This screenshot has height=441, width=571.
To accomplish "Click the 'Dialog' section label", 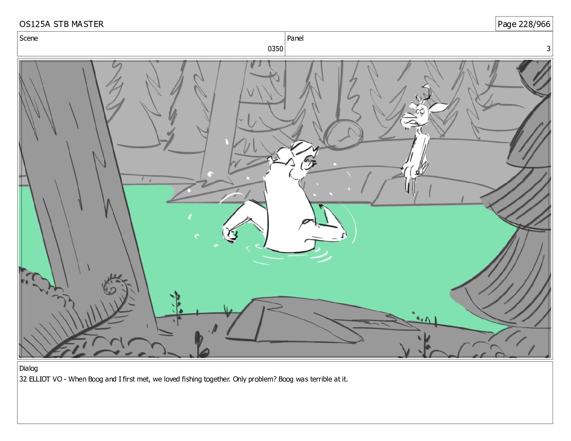I will pyautogui.click(x=28, y=368).
